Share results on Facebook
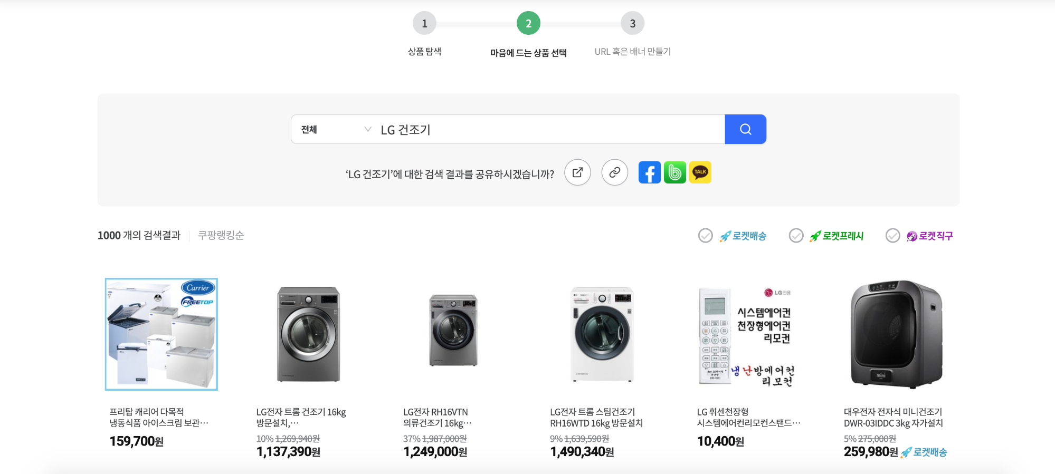This screenshot has width=1055, height=474. tap(650, 172)
